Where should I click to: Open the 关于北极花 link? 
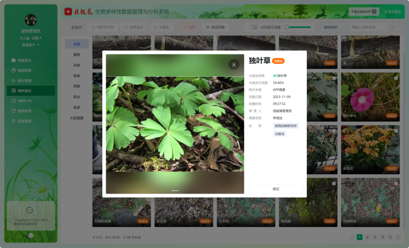[x=393, y=11]
